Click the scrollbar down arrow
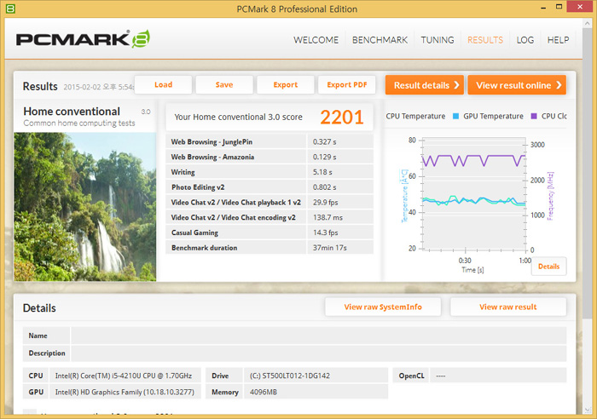Viewport: 597px width, 419px height. click(x=587, y=410)
